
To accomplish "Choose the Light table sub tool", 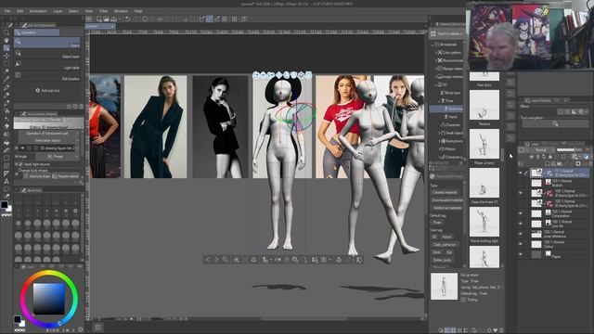I will pyautogui.click(x=47, y=65).
